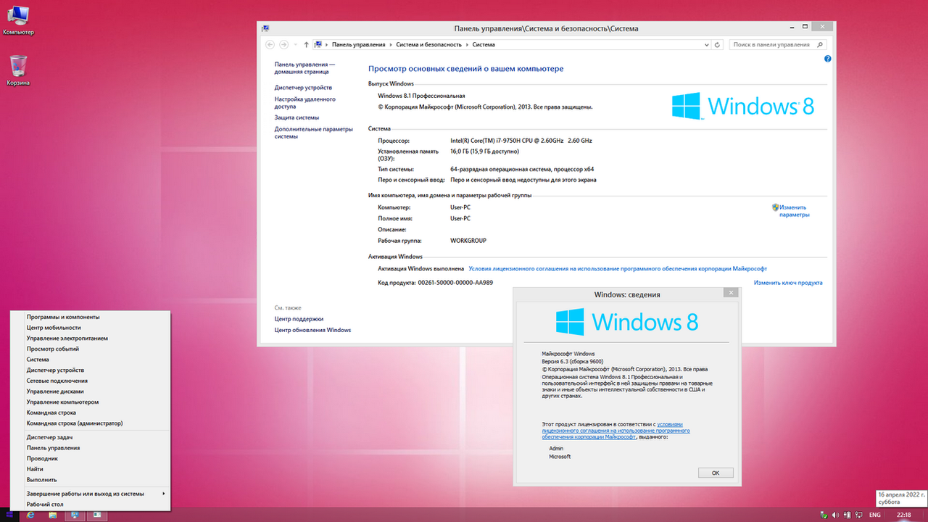Open recent locations dropdown next to Forward
This screenshot has height=522, width=928.
click(x=296, y=44)
